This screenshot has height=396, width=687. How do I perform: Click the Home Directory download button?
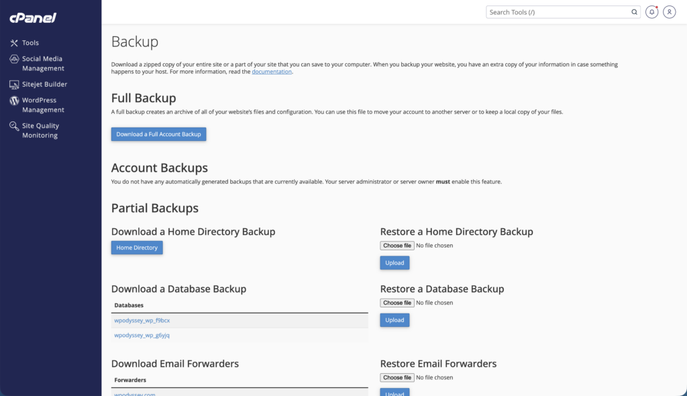pyautogui.click(x=137, y=248)
